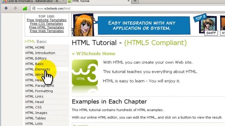
Task: Follow the « W3Schools Home link
Action: point(94,54)
